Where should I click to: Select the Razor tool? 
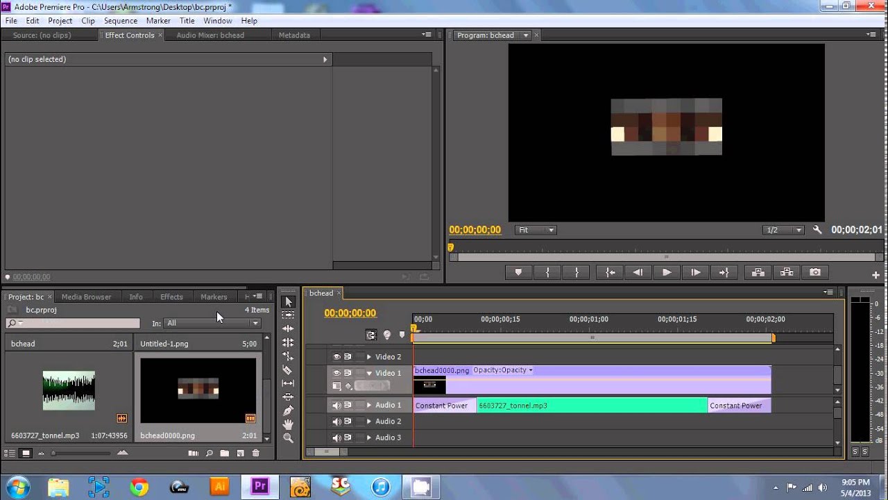point(289,369)
